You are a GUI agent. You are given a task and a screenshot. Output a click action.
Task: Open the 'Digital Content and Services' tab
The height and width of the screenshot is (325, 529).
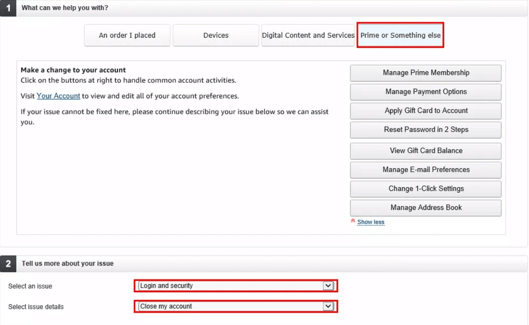pos(308,35)
